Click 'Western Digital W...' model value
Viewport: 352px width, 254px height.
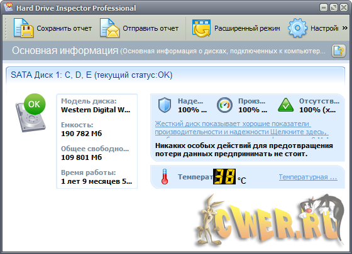[96, 110]
